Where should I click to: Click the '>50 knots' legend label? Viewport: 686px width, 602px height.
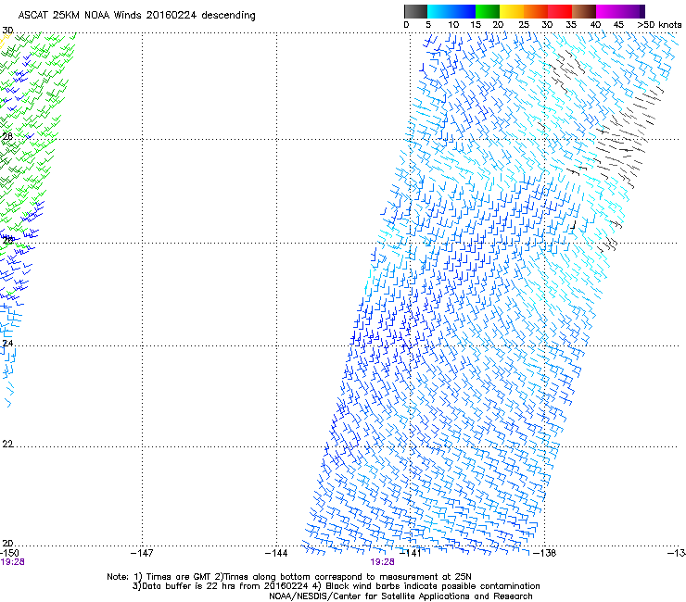[659, 25]
